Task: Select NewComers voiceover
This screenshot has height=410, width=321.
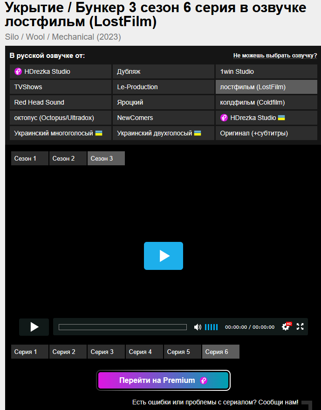Action: (x=164, y=118)
